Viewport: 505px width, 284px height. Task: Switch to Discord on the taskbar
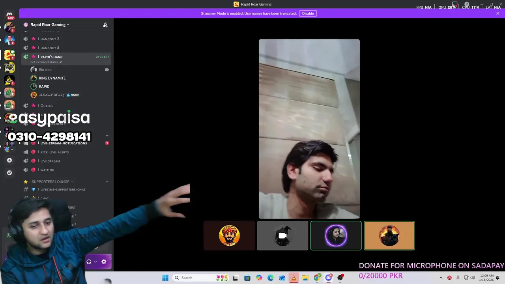[x=329, y=278]
